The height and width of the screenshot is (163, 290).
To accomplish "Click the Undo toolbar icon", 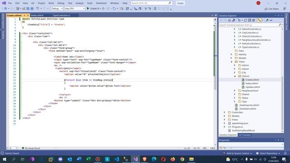I will tap(38, 9).
